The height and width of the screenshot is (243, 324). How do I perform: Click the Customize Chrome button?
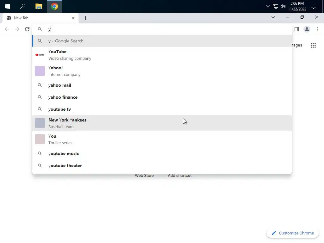(x=293, y=233)
